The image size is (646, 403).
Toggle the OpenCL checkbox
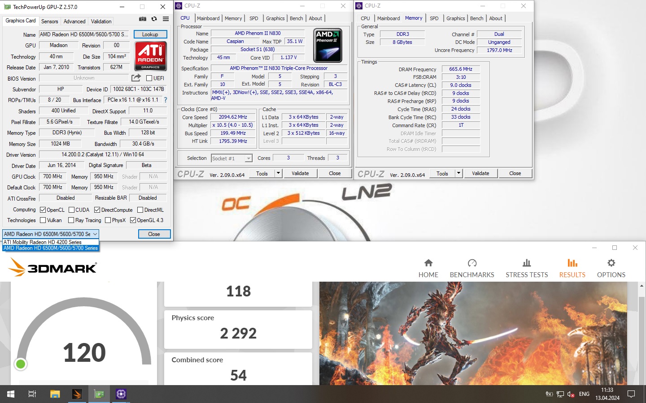pyautogui.click(x=43, y=210)
